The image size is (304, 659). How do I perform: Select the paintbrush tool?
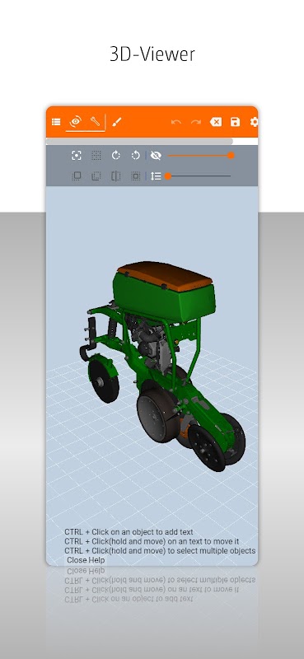(117, 122)
